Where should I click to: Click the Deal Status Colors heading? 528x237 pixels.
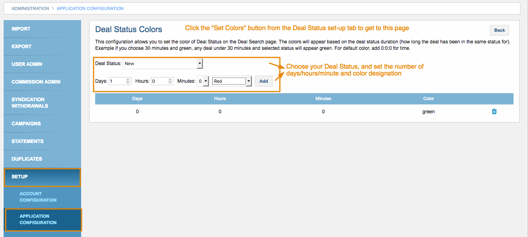coord(128,29)
